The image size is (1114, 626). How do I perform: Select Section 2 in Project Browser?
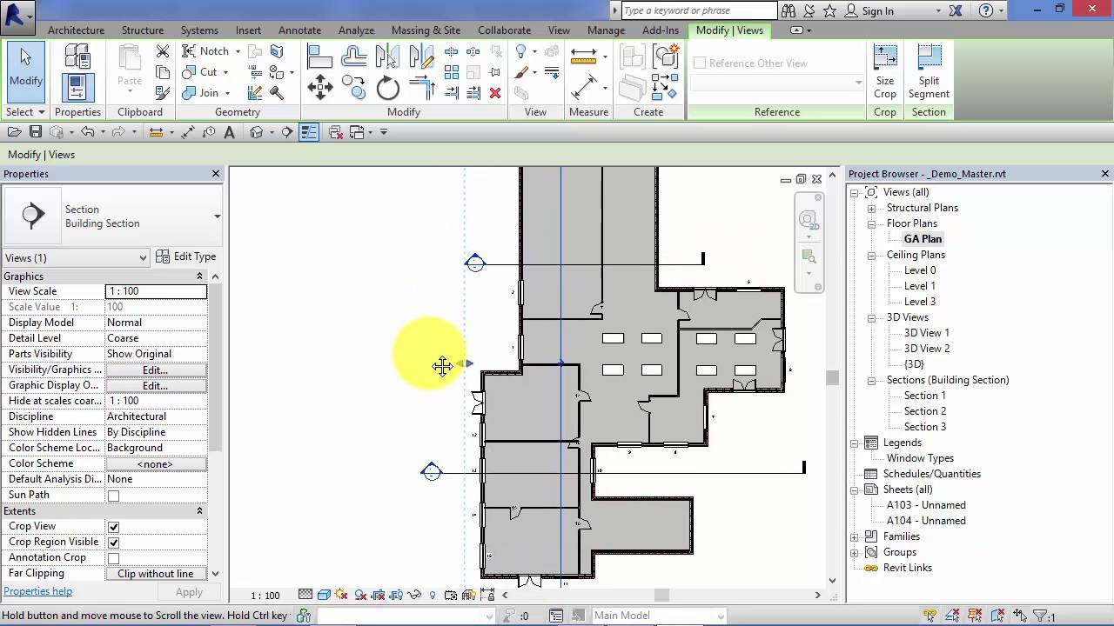point(924,411)
